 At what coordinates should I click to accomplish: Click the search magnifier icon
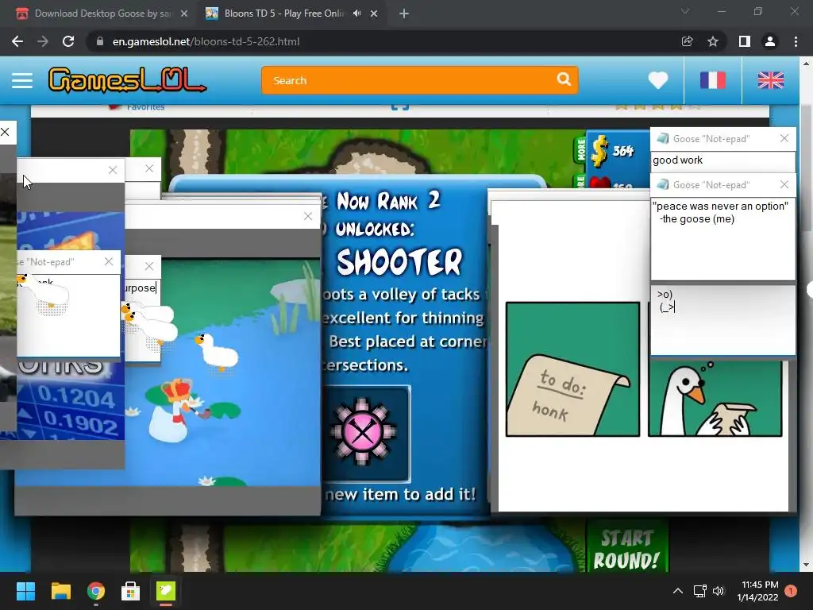point(564,79)
